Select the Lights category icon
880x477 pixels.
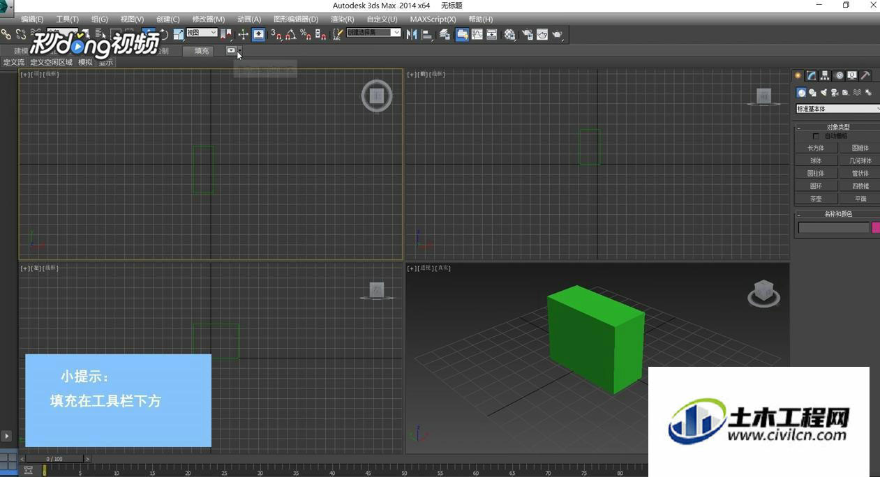coord(823,93)
